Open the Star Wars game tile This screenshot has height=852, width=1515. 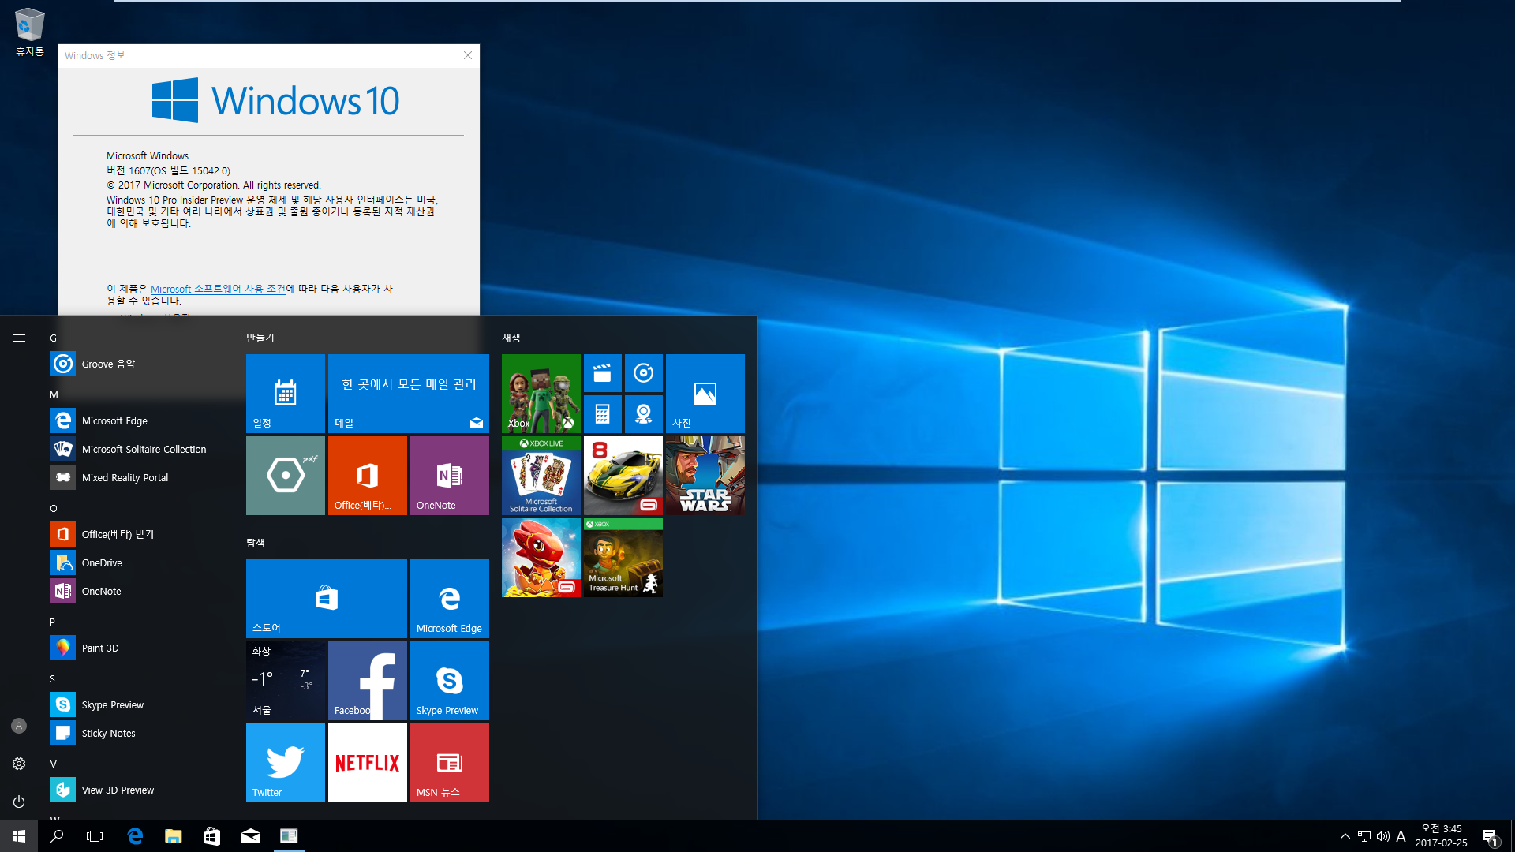[705, 476]
